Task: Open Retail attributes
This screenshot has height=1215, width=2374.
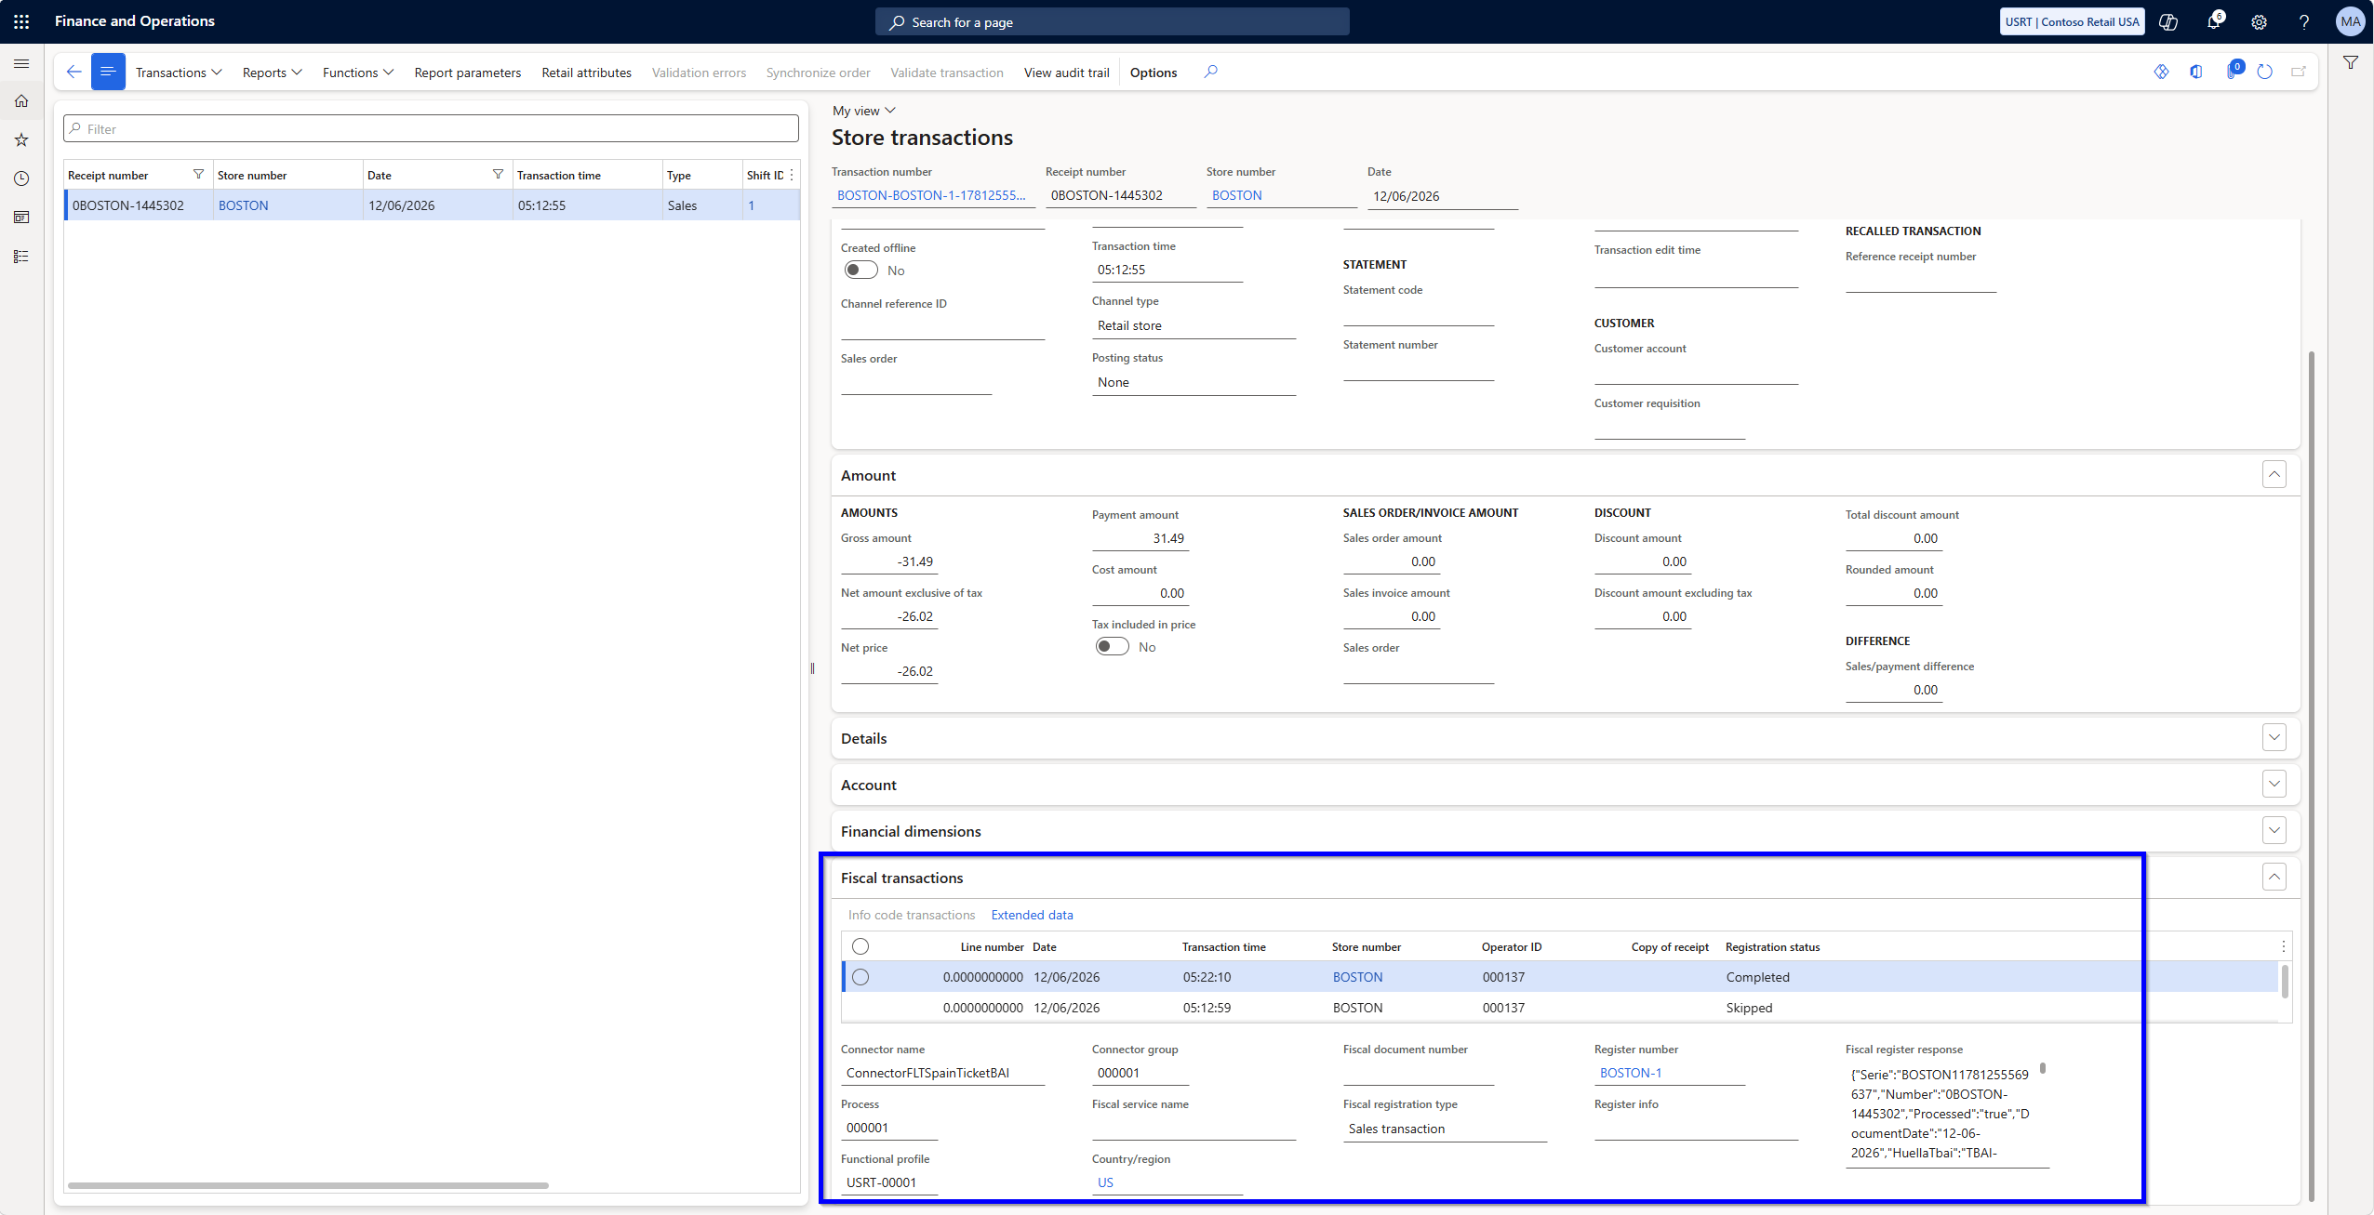Action: pyautogui.click(x=586, y=73)
